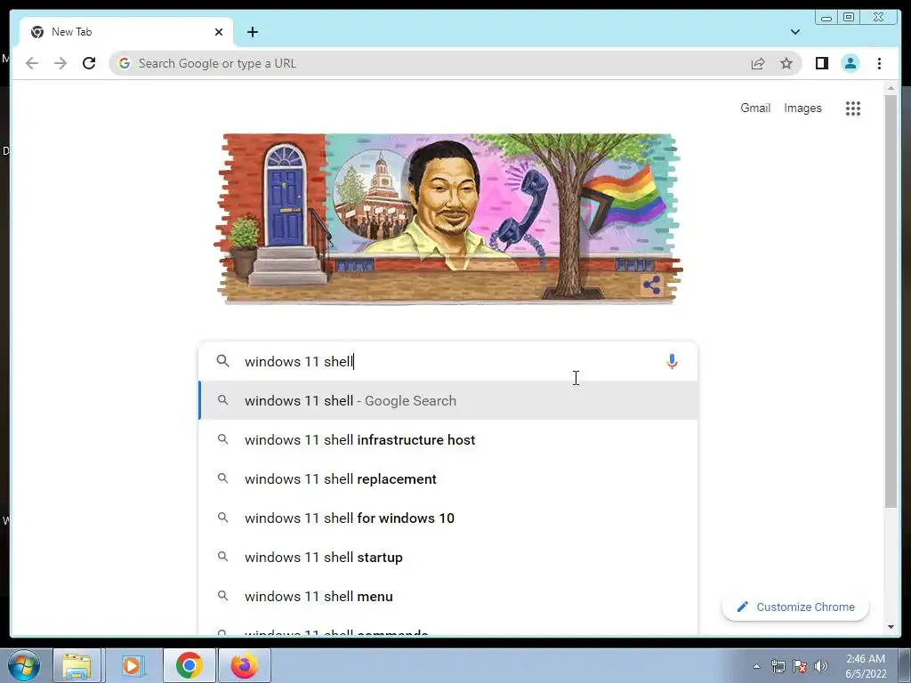This screenshot has width=911, height=683.
Task: Open Chrome three-dot menu
Action: (879, 63)
